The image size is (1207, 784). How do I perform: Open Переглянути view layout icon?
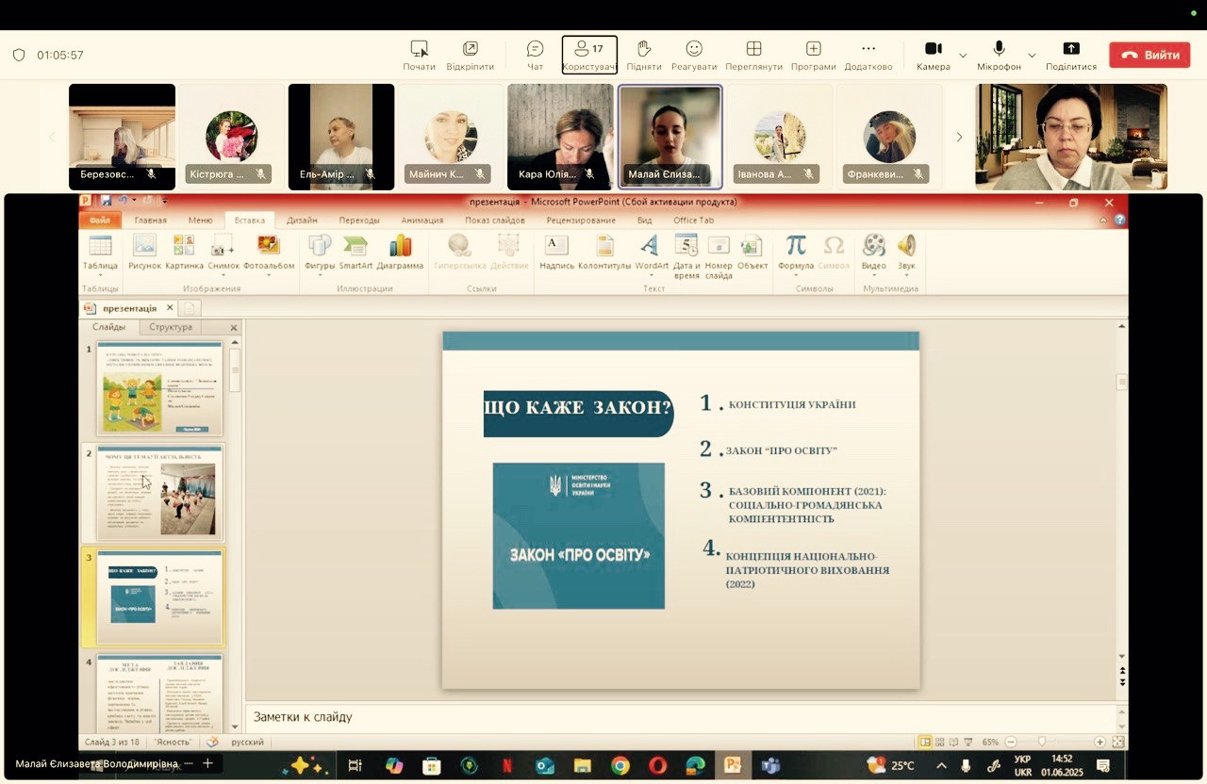(x=753, y=55)
